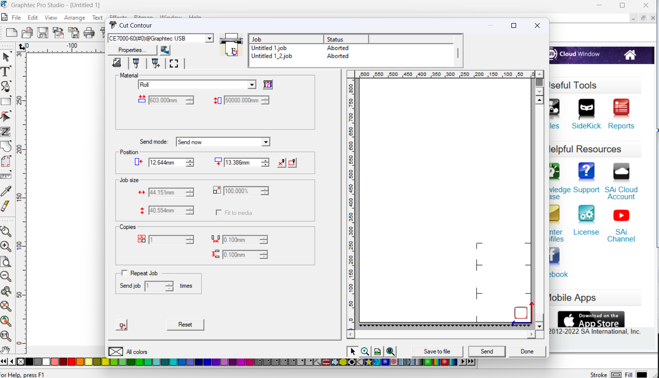This screenshot has width=659, height=378.
Task: Pick the bright red color swatch in palette
Action: coord(71,362)
